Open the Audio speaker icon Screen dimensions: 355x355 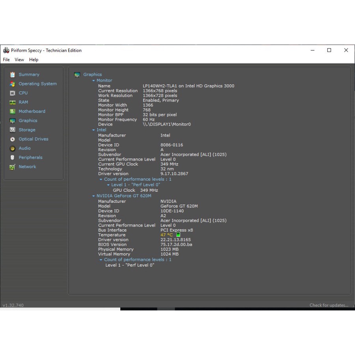13,148
